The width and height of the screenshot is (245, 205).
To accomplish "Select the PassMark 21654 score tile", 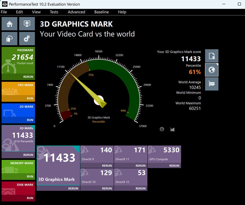I will coord(18,60).
